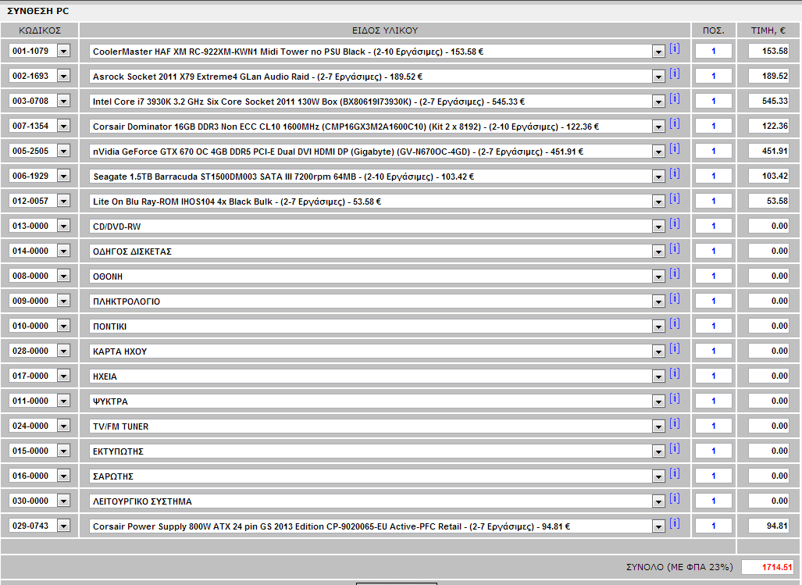Open the code dropdown 024-0000
This screenshot has width=802, height=585.
(63, 426)
